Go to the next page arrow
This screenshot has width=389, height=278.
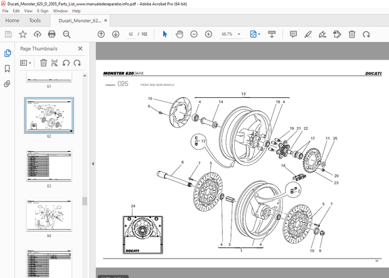tap(115, 34)
